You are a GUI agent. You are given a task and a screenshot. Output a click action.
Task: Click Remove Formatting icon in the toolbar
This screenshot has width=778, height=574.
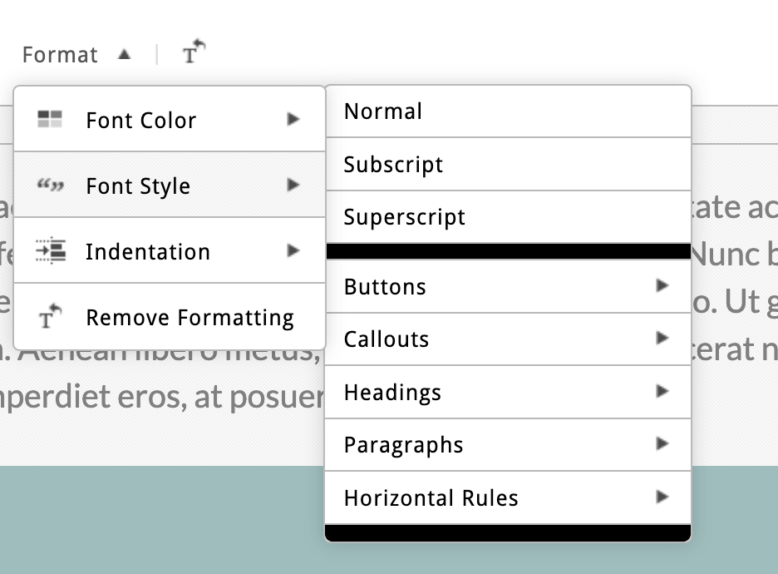pos(194,53)
